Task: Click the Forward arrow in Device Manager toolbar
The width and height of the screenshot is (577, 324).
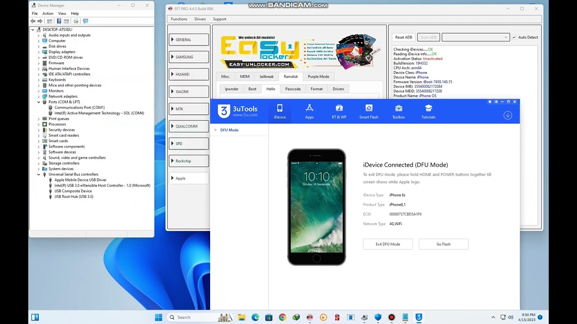Action: point(40,21)
